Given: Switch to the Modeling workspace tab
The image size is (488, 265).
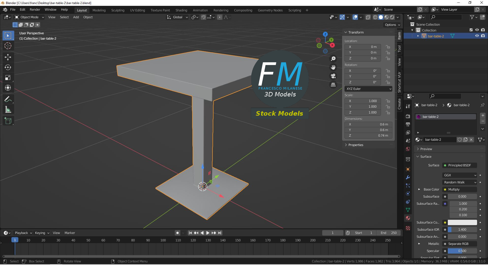Looking at the screenshot, I should 99,10.
